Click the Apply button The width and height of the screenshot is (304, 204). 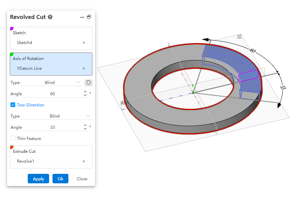click(38, 179)
